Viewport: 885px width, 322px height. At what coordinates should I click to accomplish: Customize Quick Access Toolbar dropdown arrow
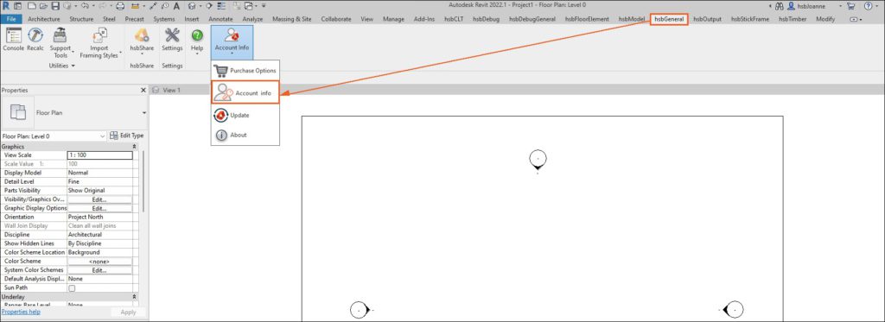coord(264,6)
